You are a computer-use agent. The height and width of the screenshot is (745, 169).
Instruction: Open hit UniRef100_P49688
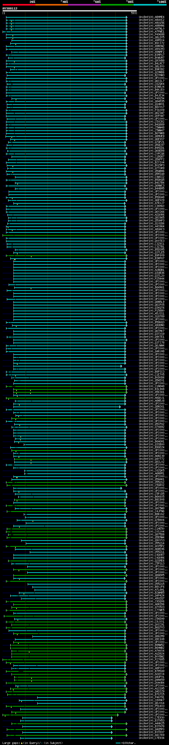152,34
